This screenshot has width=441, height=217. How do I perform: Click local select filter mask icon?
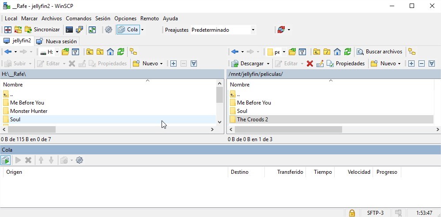click(194, 64)
